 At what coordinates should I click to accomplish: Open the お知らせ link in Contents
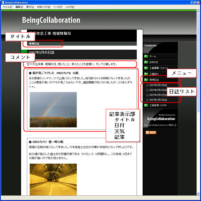[154, 62]
